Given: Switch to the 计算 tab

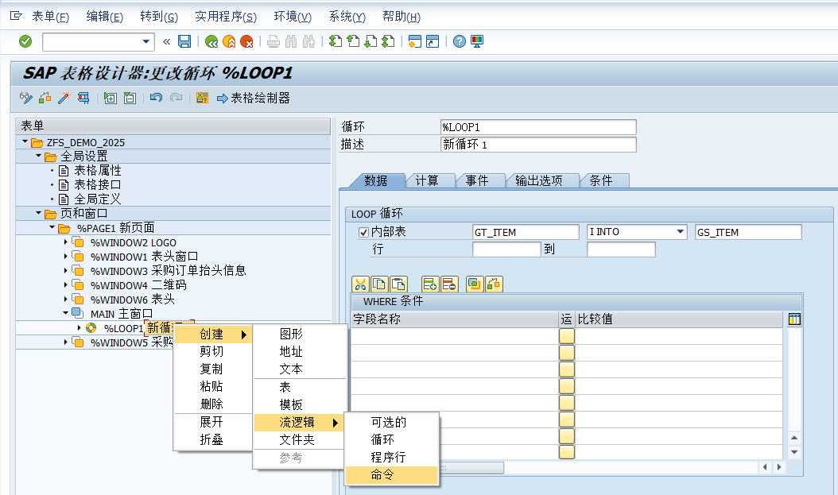Looking at the screenshot, I should 429,180.
